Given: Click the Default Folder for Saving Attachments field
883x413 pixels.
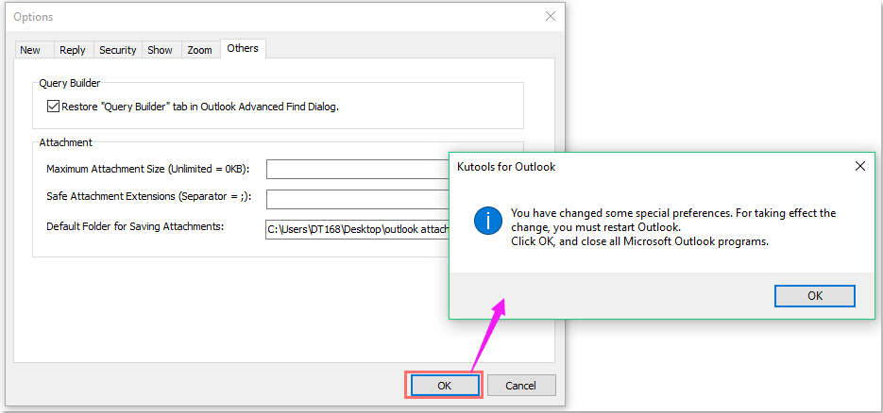Looking at the screenshot, I should (x=358, y=229).
